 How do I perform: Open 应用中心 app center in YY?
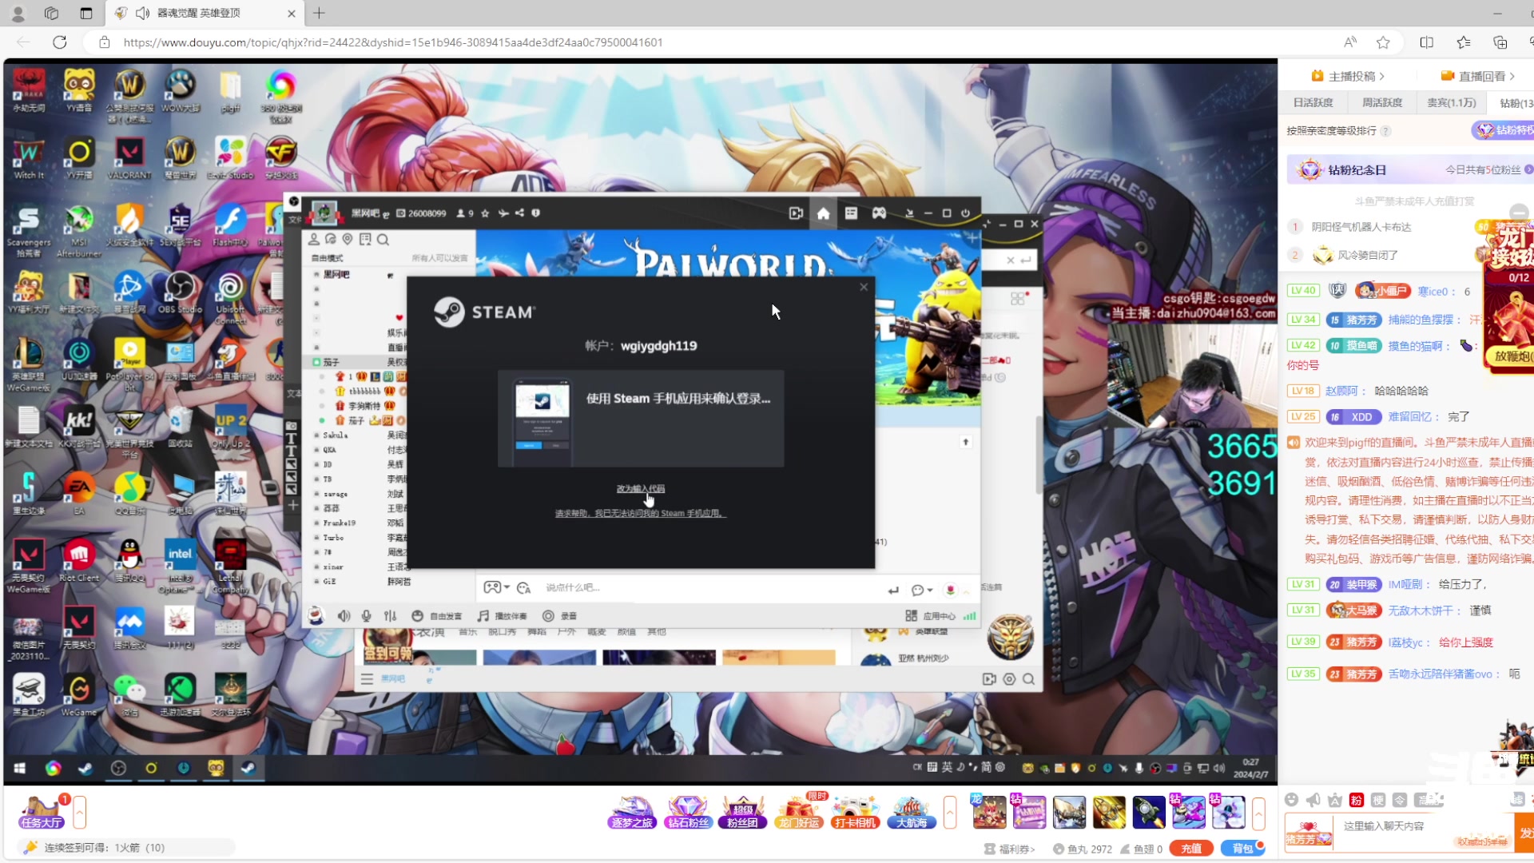pyautogui.click(x=931, y=616)
